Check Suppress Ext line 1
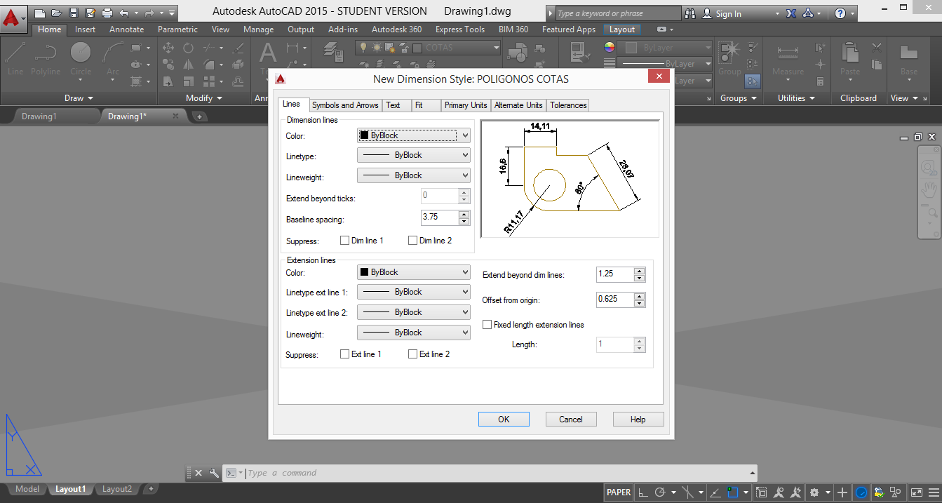Screen dimensions: 942x503 [344, 354]
